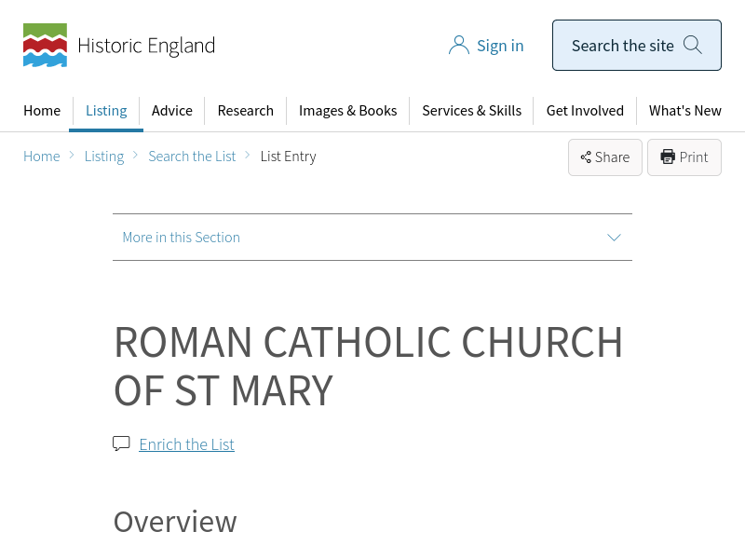Open the Get Involved menu
Viewport: 745px width, 559px height.
[585, 111]
